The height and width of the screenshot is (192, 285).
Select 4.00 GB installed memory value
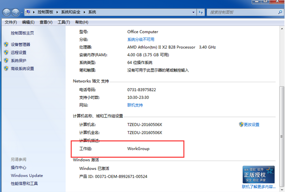click(148, 55)
